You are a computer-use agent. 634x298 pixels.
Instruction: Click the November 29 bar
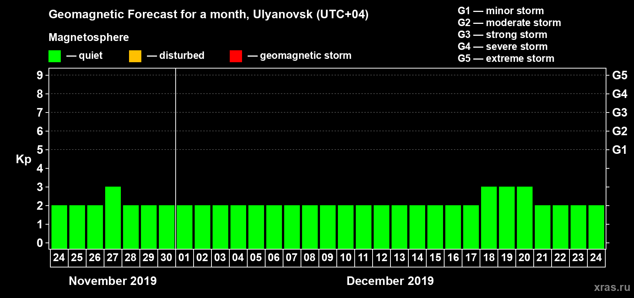click(x=149, y=227)
